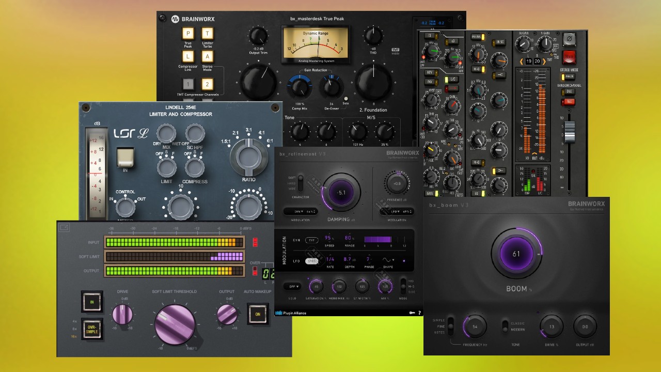Screen dimensions: 661x372
Task: Click the Compress knob on Lindell 254E
Action: (x=195, y=168)
